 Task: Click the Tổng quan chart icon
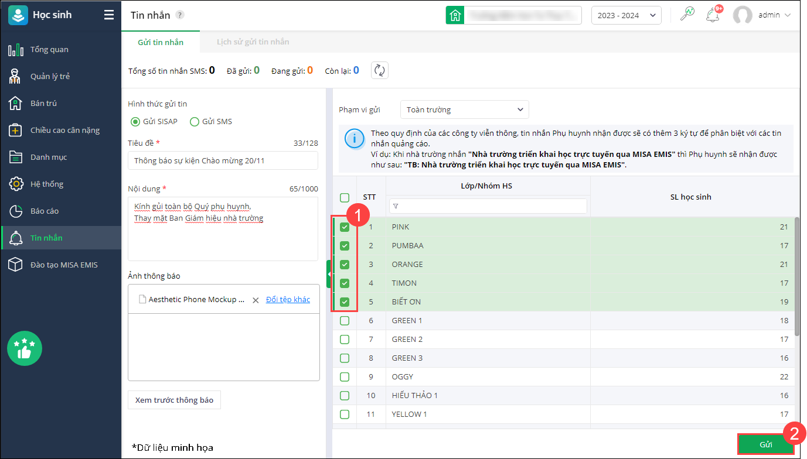click(x=16, y=49)
